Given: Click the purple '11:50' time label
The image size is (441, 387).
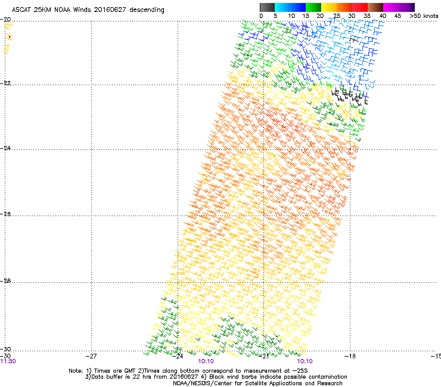Looking at the screenshot, I should (x=8, y=361).
